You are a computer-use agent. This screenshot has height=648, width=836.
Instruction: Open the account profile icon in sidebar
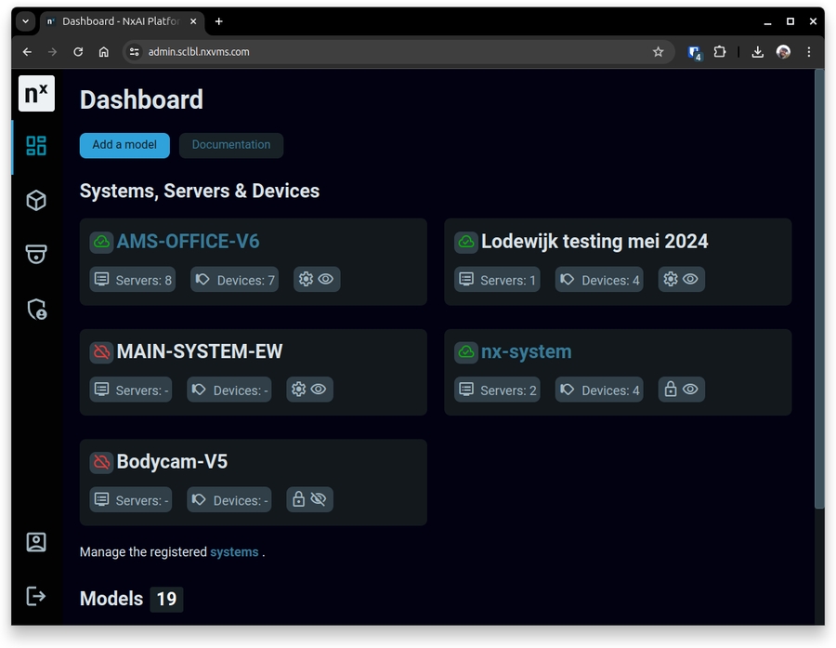point(36,542)
